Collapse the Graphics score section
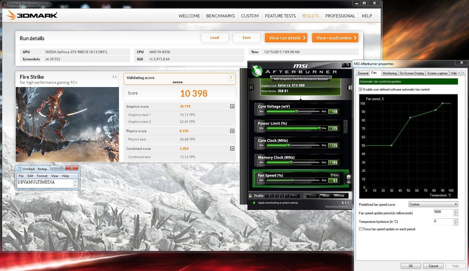 click(232, 106)
